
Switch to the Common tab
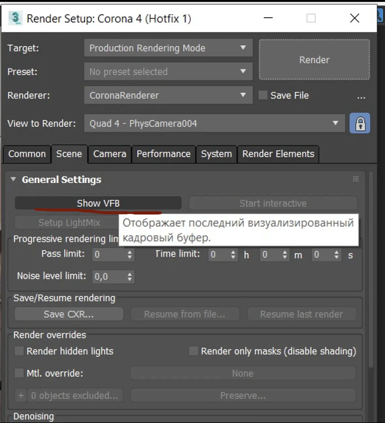pos(27,154)
